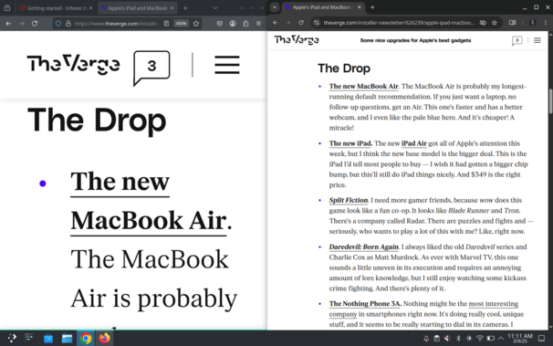Image resolution: width=553 pixels, height=346 pixels.
Task: Open battery status tray icon
Action: click(491, 339)
